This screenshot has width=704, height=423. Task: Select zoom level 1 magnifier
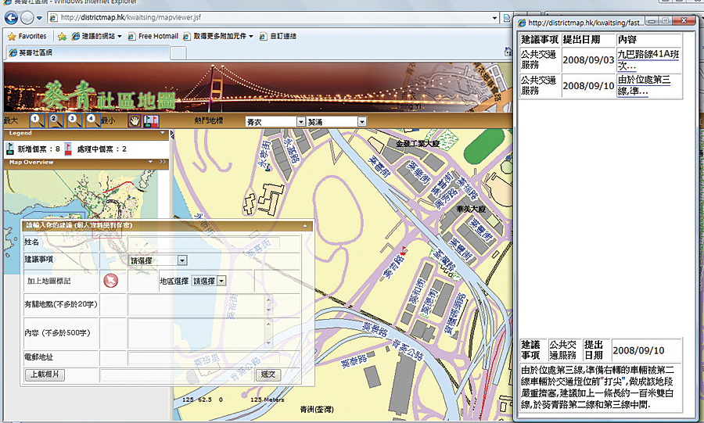click(37, 120)
